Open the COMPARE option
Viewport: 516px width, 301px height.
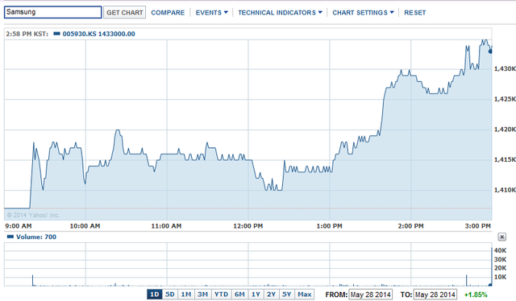[x=168, y=13]
